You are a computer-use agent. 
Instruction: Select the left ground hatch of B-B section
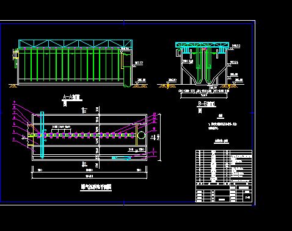click(167, 86)
